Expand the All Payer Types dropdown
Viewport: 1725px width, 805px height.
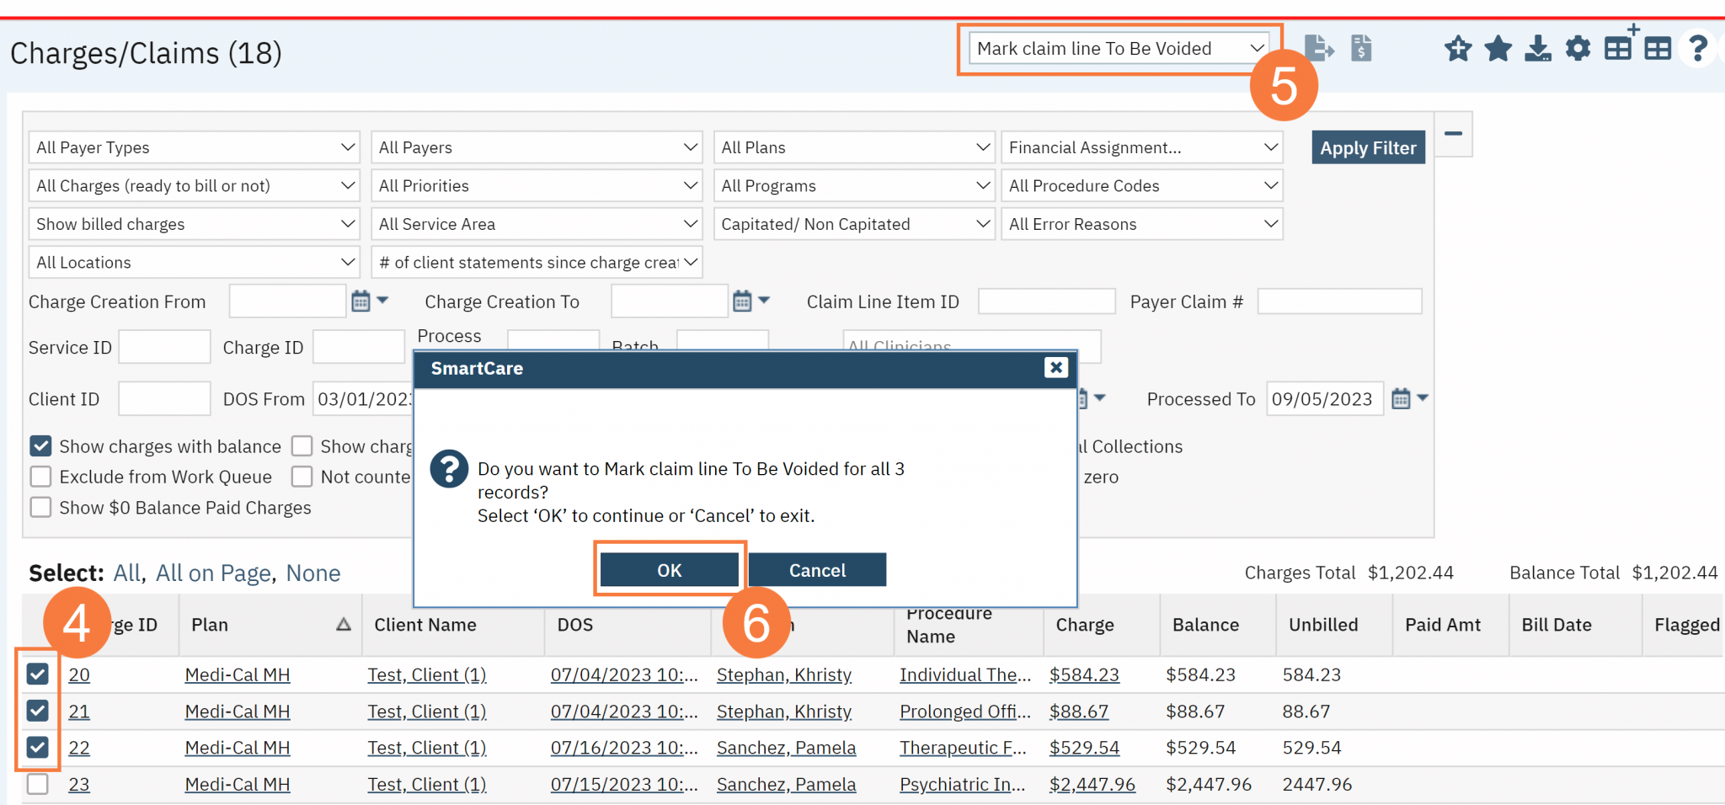(x=195, y=147)
